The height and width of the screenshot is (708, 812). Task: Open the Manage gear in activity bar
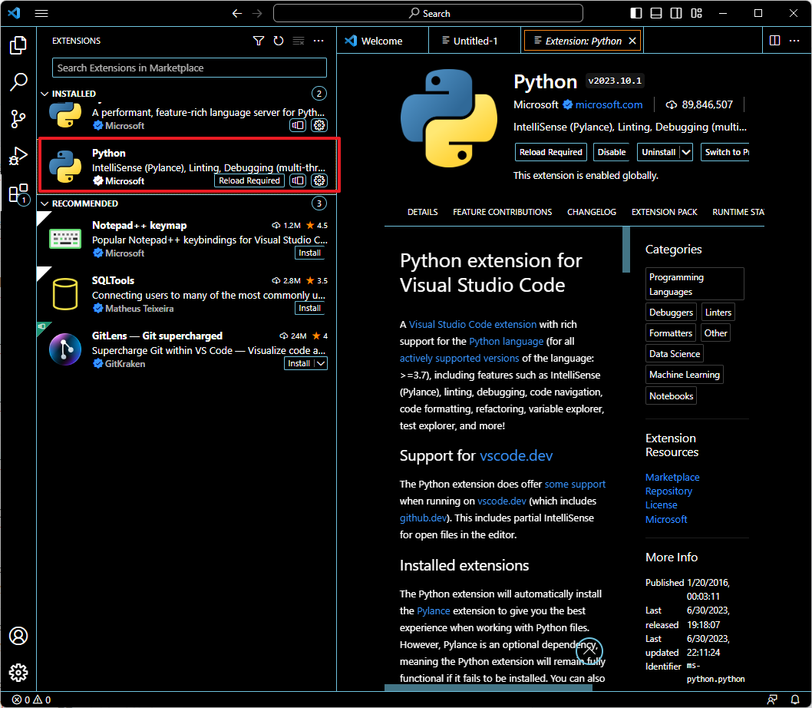[x=18, y=673]
